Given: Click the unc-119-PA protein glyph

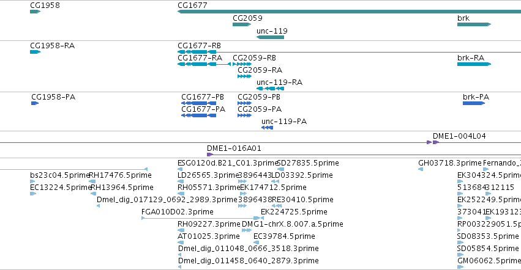Looking at the screenshot, I should 267,128.
